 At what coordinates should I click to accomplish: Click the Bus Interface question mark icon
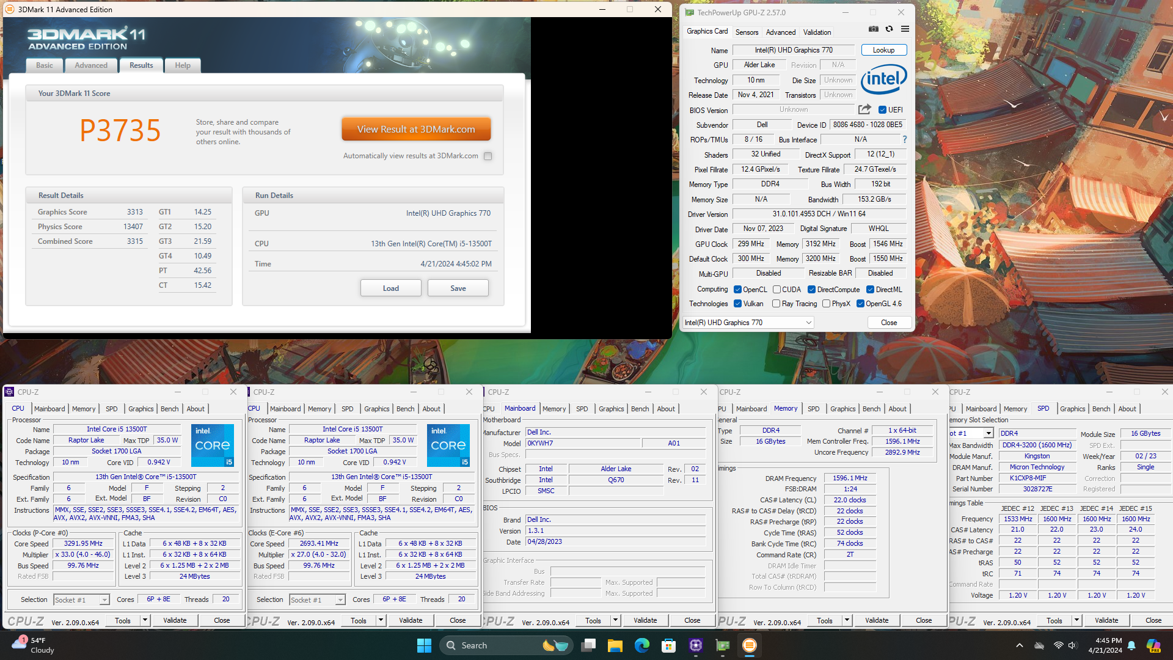coord(905,139)
